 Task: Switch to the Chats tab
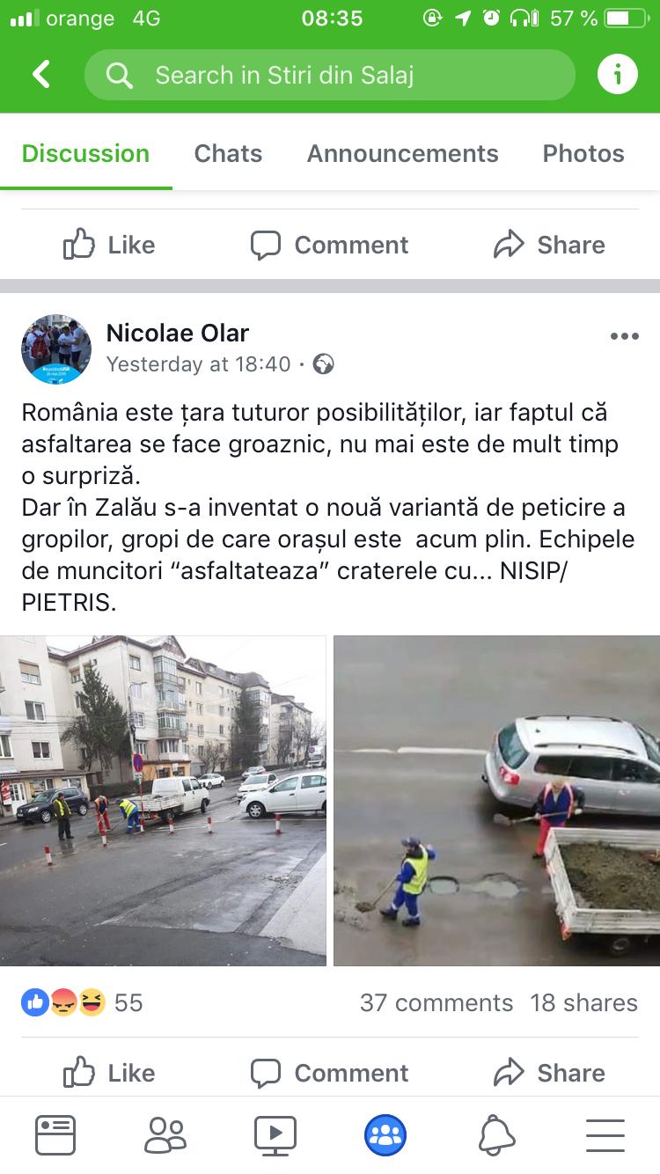pyautogui.click(x=228, y=153)
